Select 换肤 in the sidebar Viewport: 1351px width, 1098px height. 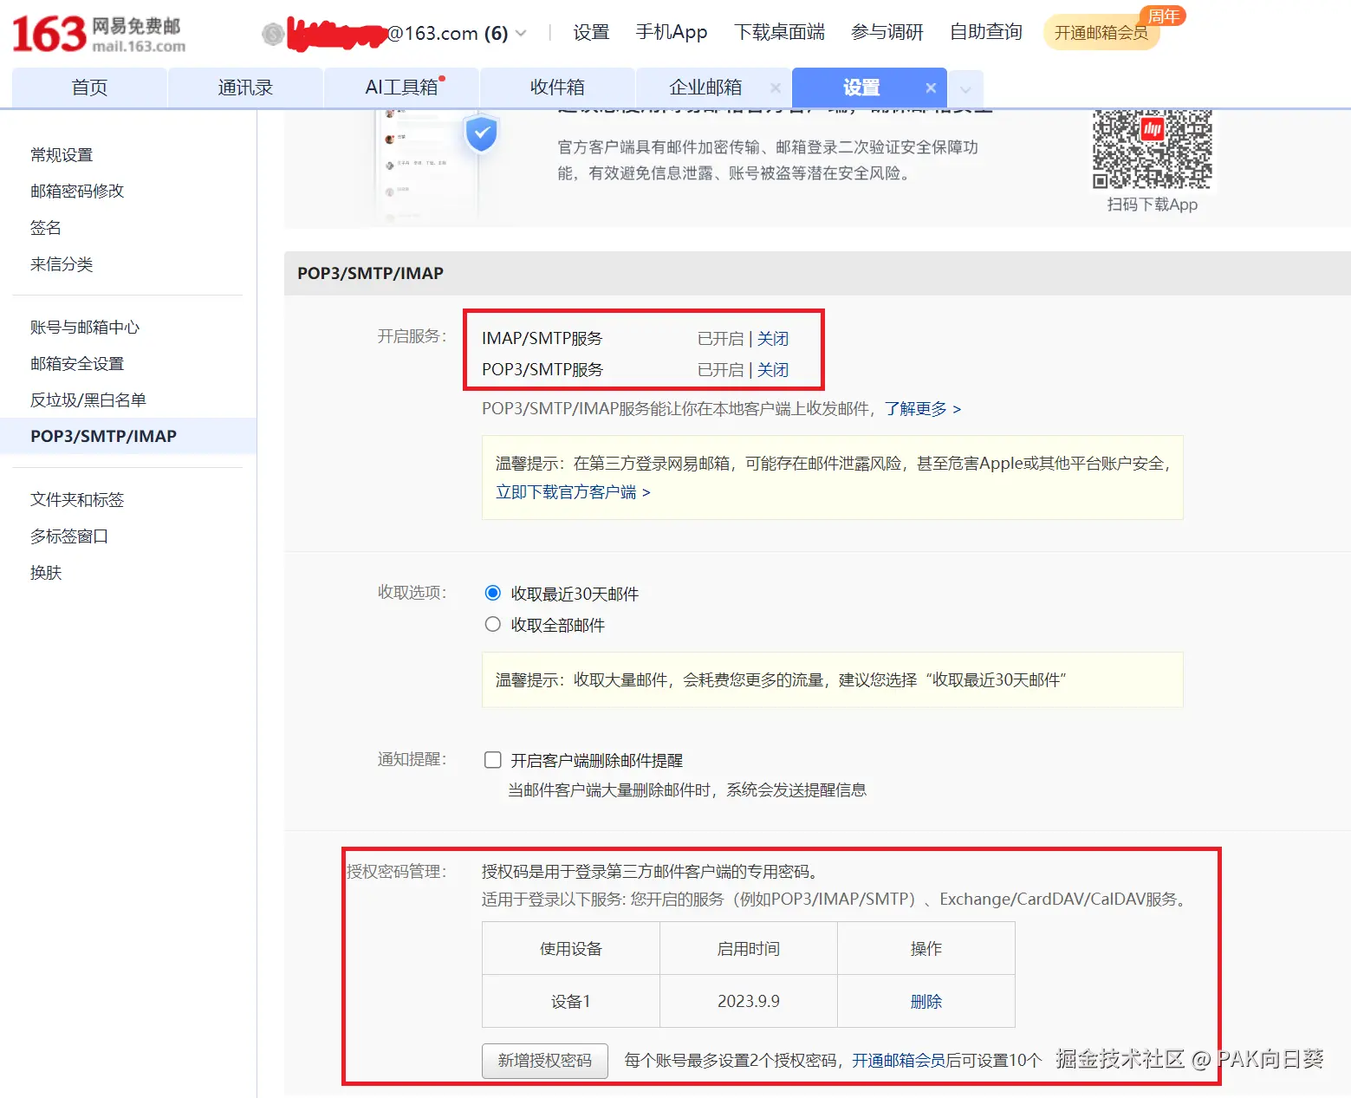(x=46, y=573)
